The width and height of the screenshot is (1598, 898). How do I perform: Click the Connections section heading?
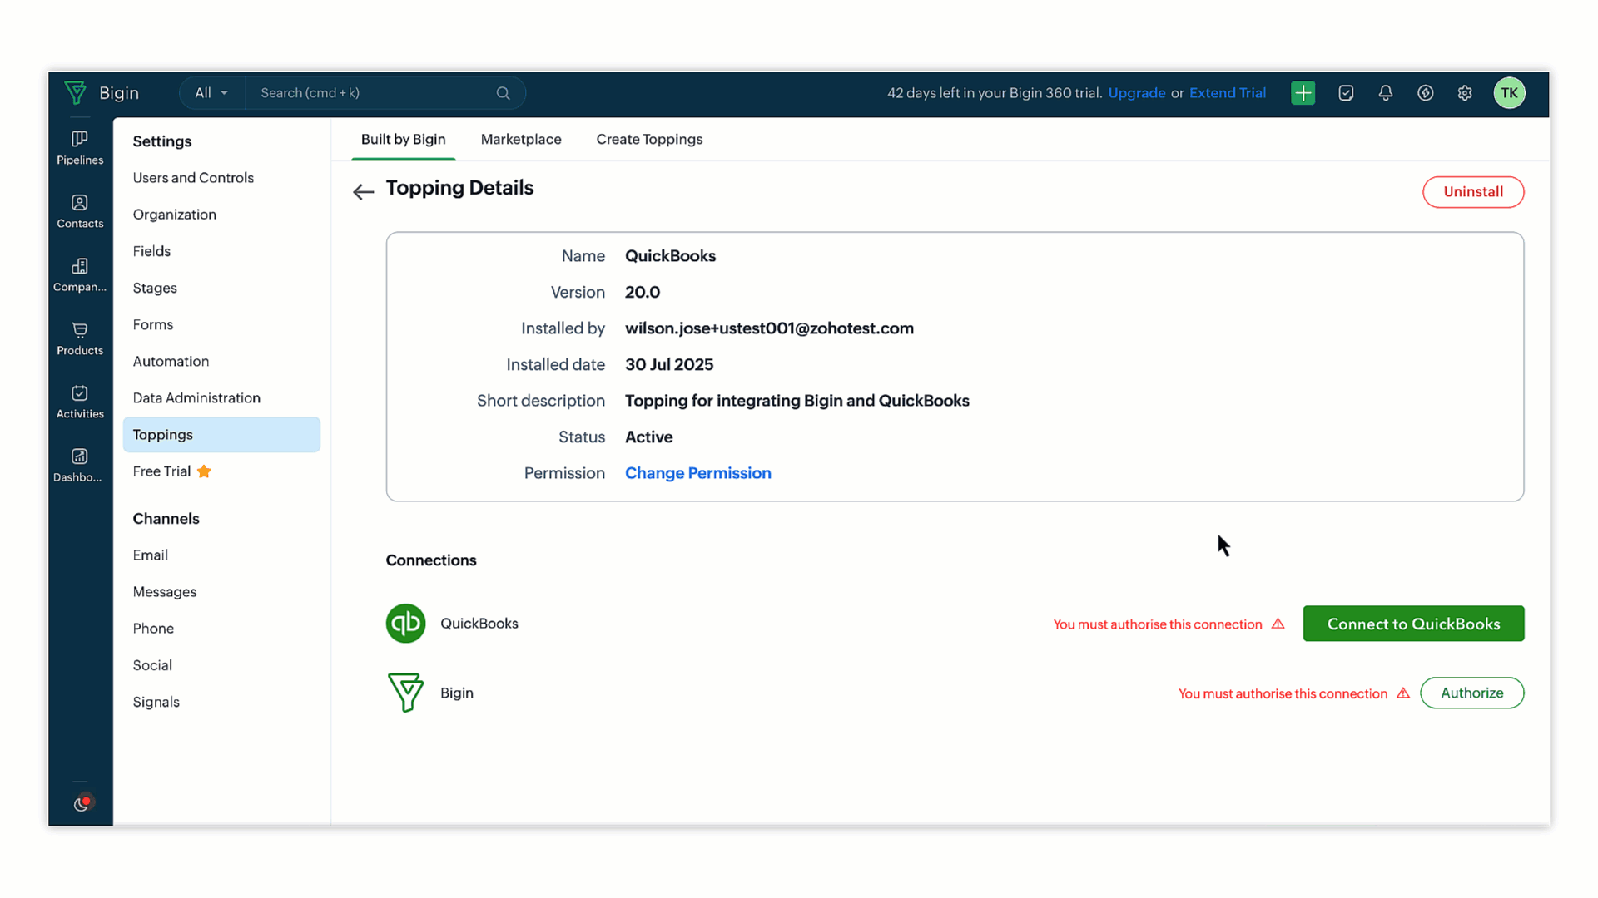tap(431, 560)
